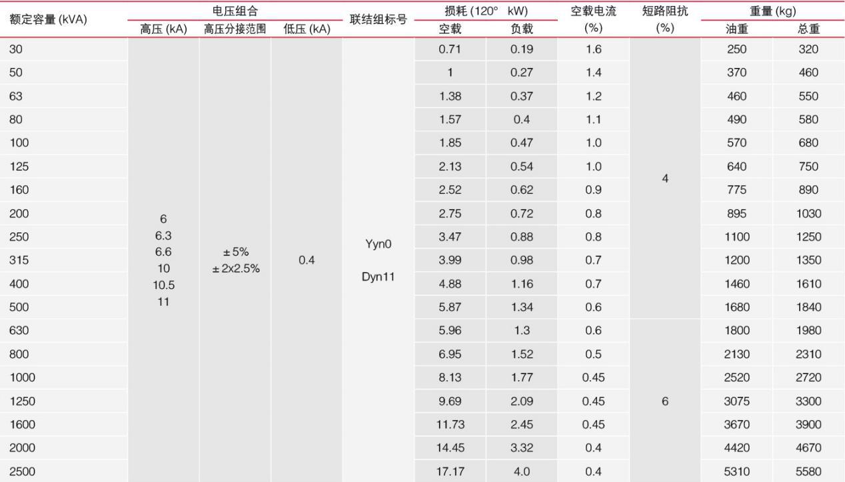
Task: Select the ± 5% tap range text
Action: click(x=235, y=252)
